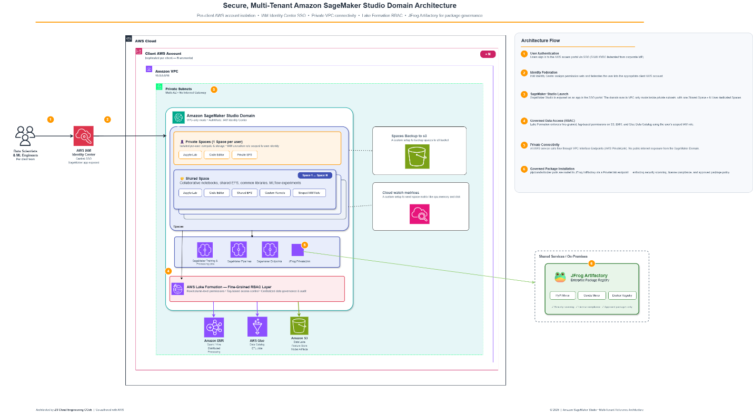Click the Docker Registry chip

click(x=622, y=296)
